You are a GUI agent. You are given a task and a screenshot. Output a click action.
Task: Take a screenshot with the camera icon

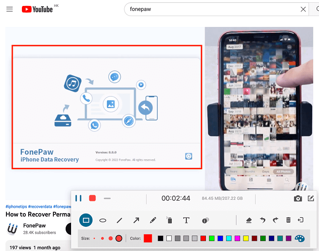pos(298,198)
